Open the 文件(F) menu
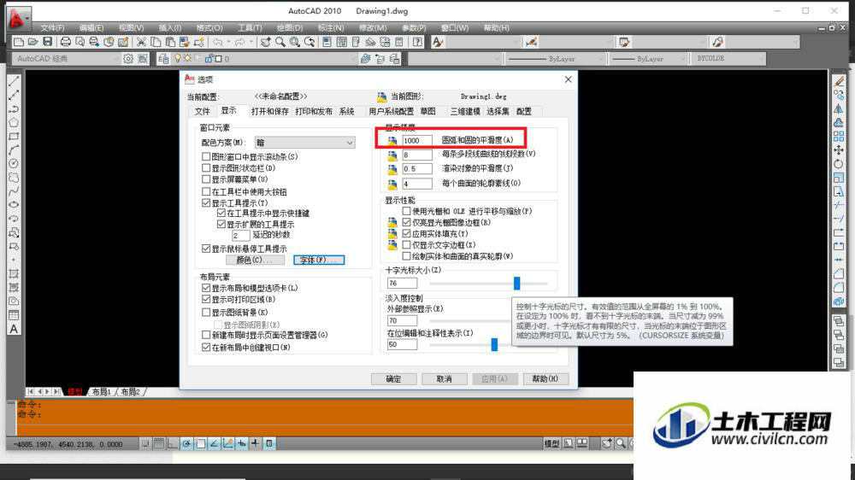 (52, 27)
